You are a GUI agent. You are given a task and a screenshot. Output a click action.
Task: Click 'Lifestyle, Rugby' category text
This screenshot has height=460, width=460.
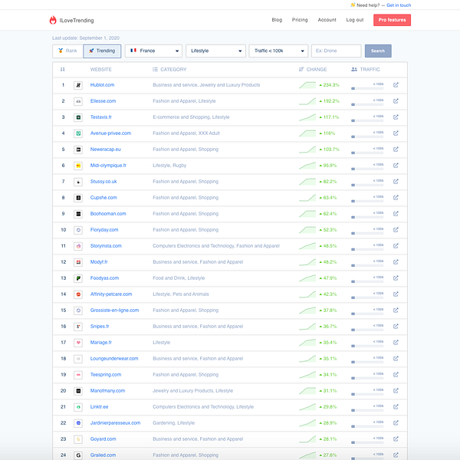pyautogui.click(x=169, y=166)
